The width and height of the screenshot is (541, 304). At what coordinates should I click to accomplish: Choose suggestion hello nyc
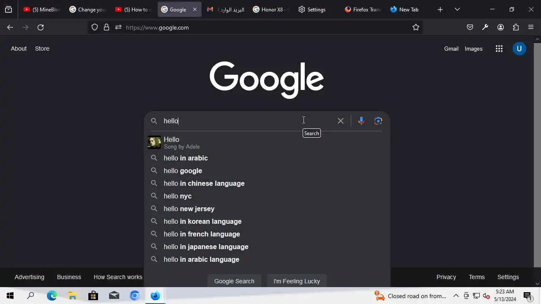pos(267,196)
